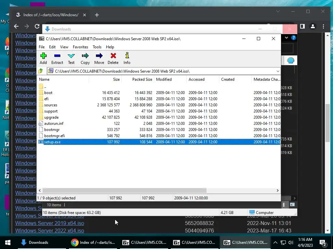
Task: Select the support folder
Action: pos(159,111)
